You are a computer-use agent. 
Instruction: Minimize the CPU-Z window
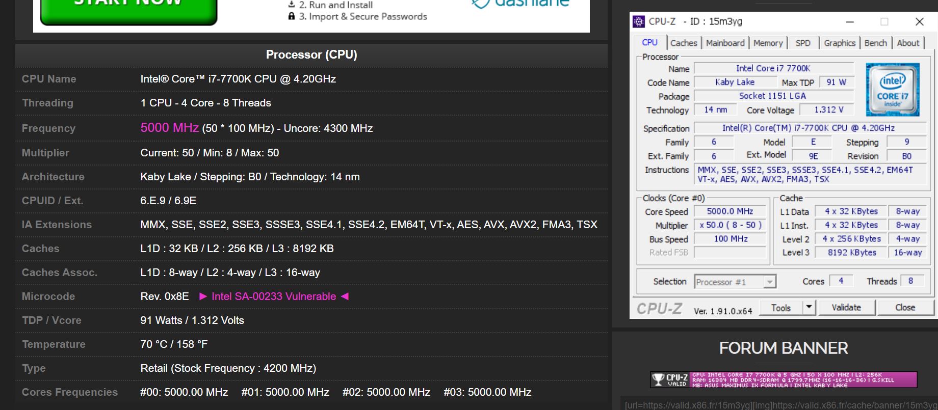850,22
